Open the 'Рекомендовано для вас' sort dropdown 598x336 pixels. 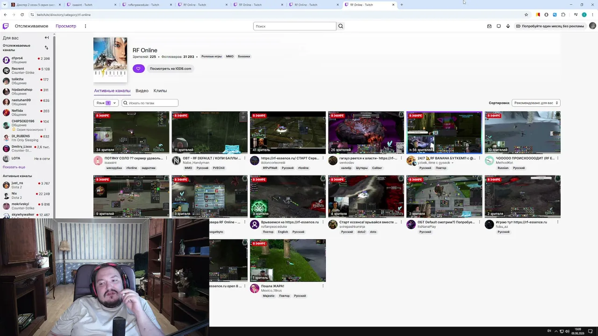point(536,103)
